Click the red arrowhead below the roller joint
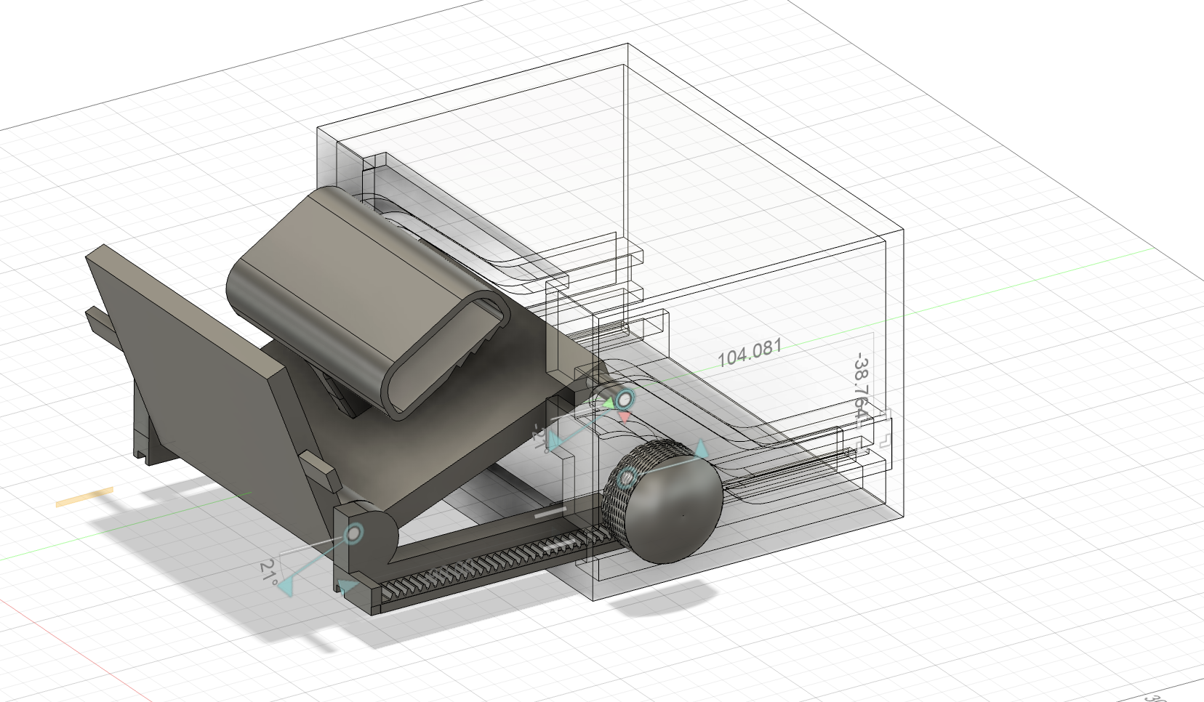This screenshot has height=702, width=1204. tap(624, 417)
